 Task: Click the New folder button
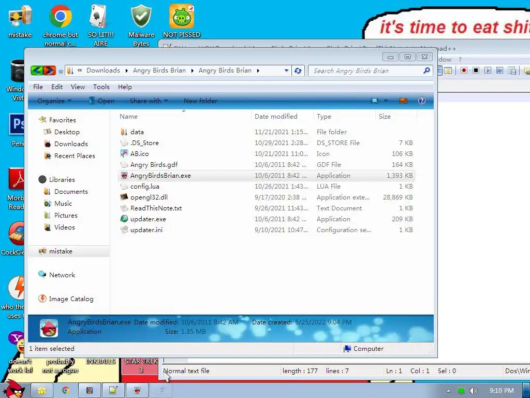click(x=200, y=101)
